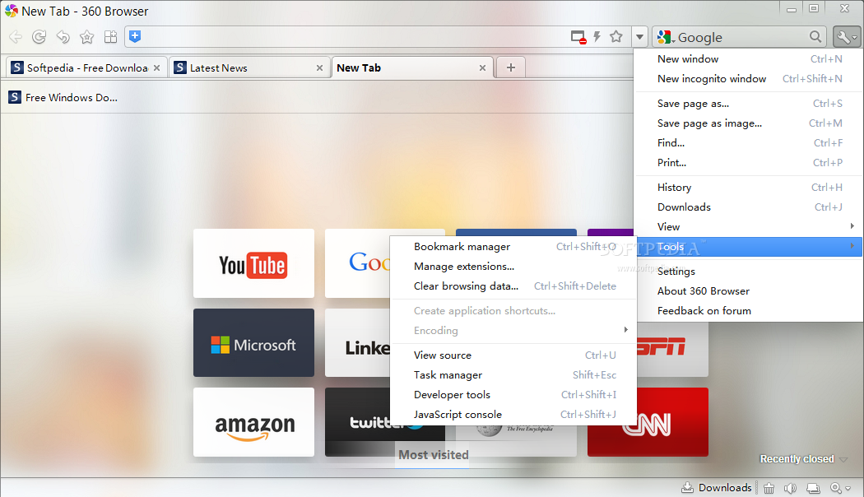
Task: Open Developer tools
Action: click(513, 395)
